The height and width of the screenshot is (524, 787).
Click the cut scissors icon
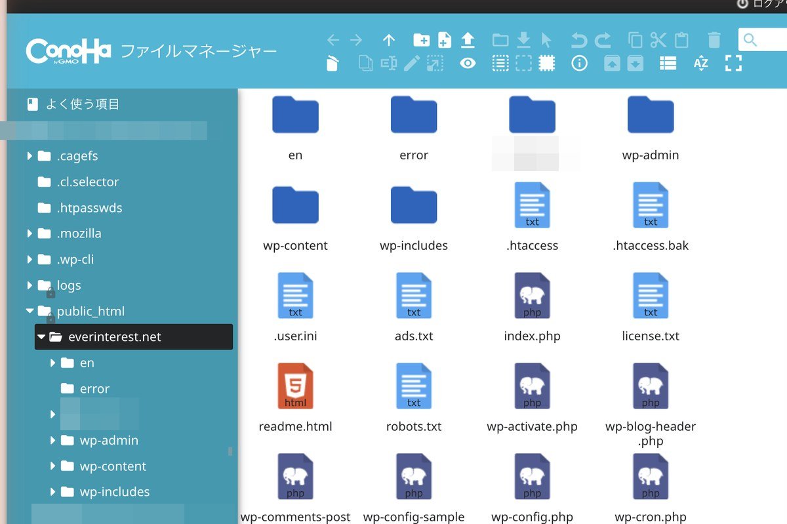point(658,41)
